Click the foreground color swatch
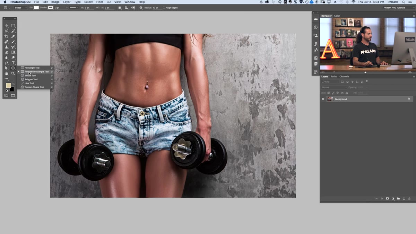 click(x=8, y=85)
